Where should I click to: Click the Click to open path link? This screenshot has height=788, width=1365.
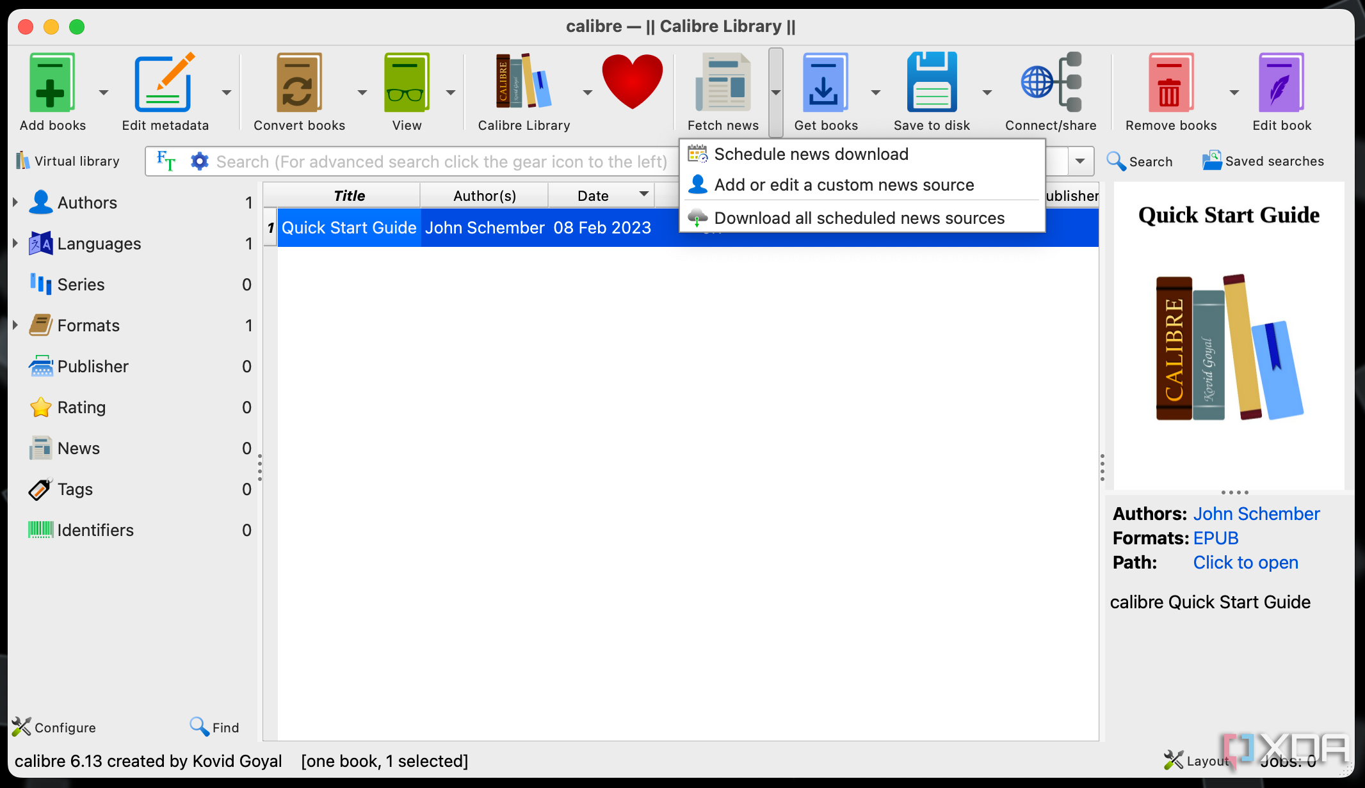(x=1245, y=562)
